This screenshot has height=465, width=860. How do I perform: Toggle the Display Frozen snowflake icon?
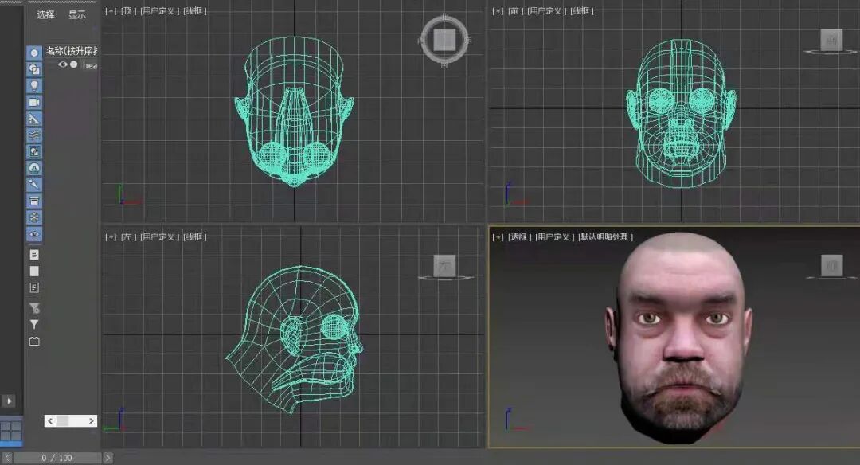pos(34,217)
